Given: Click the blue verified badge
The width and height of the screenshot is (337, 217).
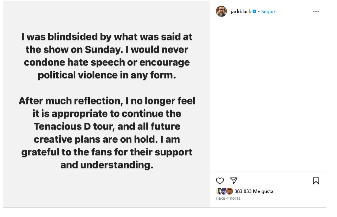Looking at the screenshot, I should point(254,12).
